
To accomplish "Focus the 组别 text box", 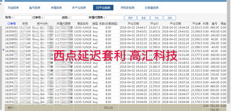I will pos(80,18).
